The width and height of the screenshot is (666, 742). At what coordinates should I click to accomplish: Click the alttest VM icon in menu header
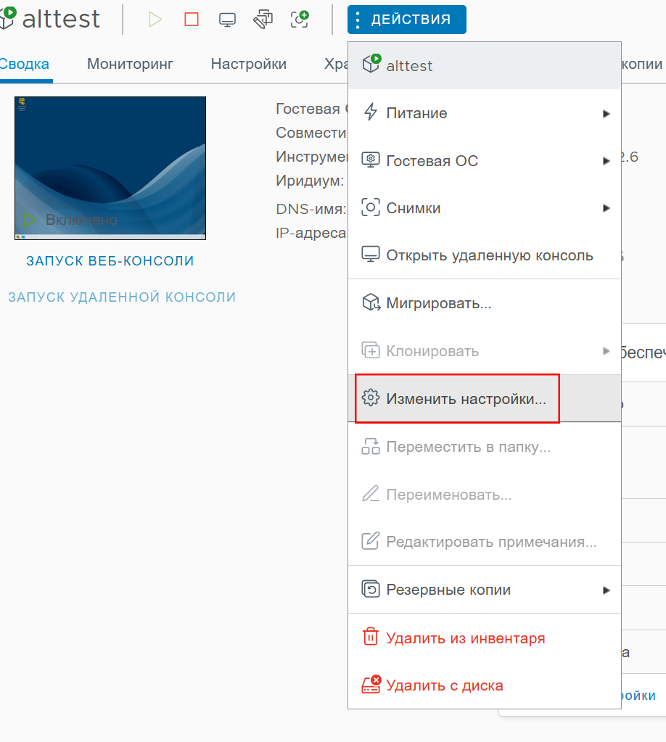point(371,63)
